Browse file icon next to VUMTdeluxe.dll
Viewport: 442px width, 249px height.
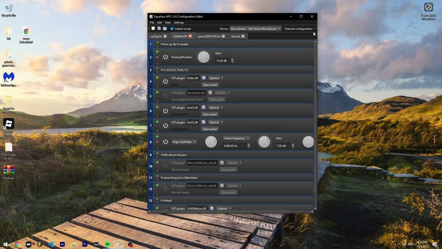[212, 209]
